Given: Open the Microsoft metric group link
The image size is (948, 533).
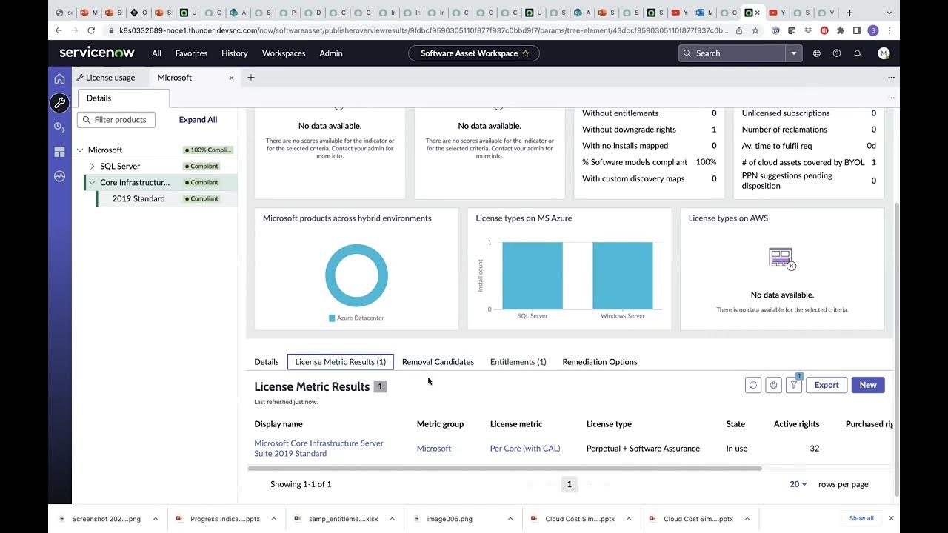Looking at the screenshot, I should pyautogui.click(x=434, y=449).
